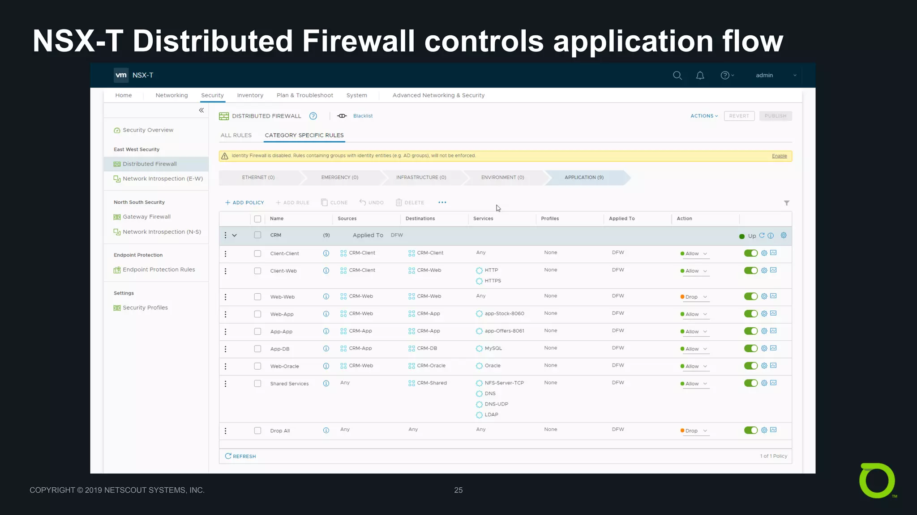Screen dimensions: 917x515
Task: Open notifications bell icon
Action: pos(700,76)
